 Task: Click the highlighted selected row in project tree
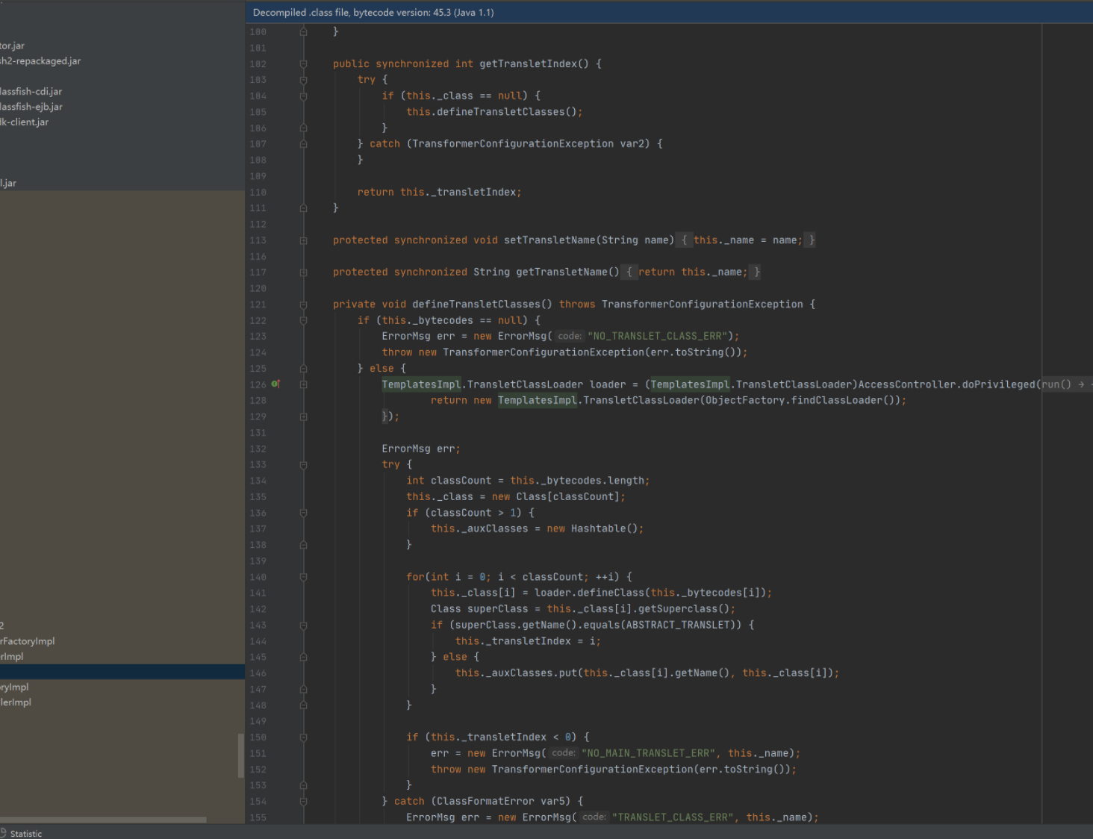coord(122,672)
